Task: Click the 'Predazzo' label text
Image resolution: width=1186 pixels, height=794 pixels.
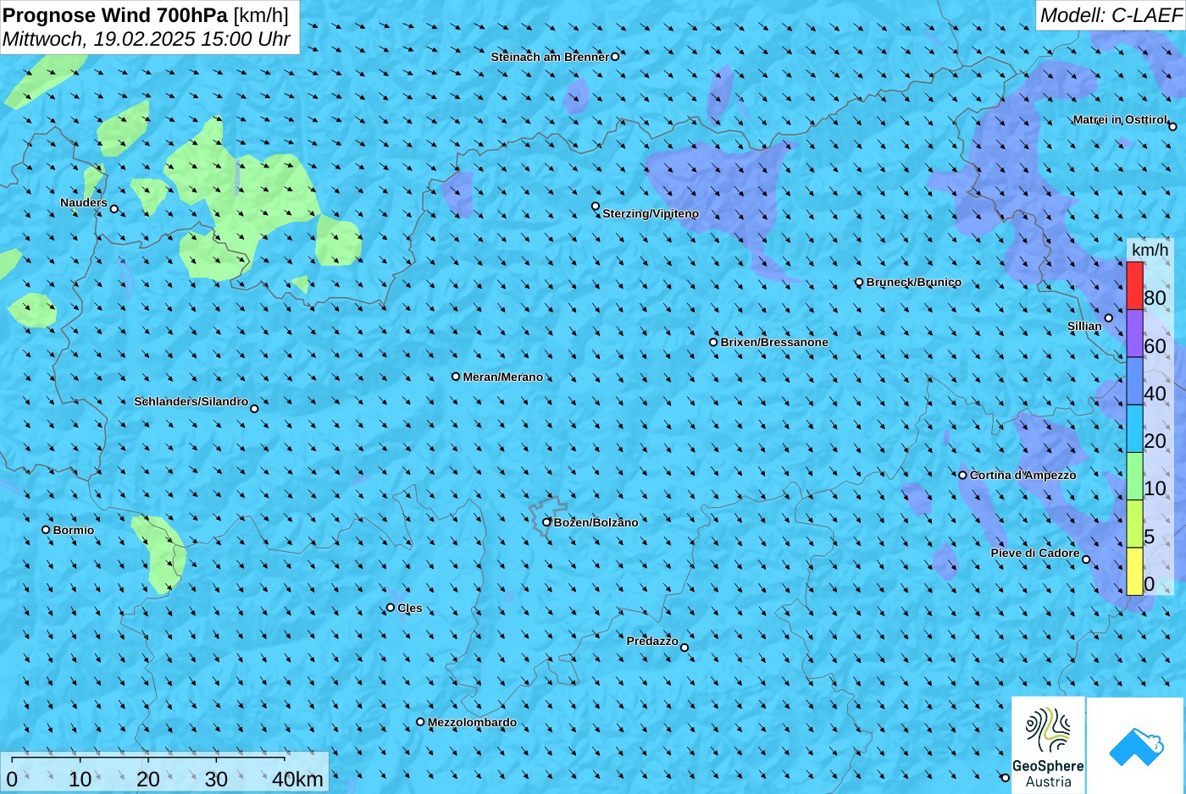Action: 652,641
